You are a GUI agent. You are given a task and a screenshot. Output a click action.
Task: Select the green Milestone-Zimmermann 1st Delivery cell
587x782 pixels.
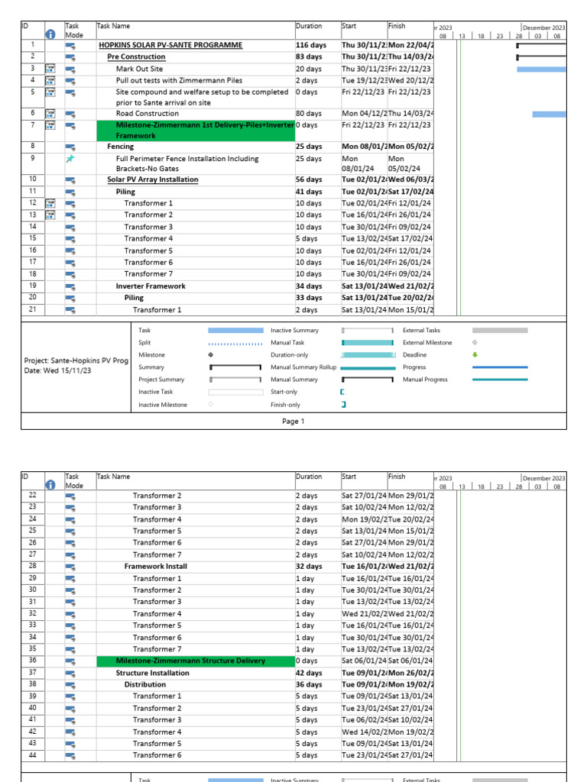196,131
